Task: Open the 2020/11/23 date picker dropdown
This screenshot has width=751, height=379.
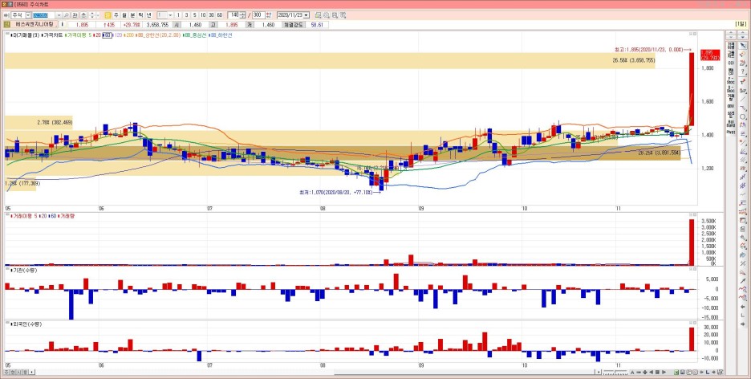Action: [306, 15]
